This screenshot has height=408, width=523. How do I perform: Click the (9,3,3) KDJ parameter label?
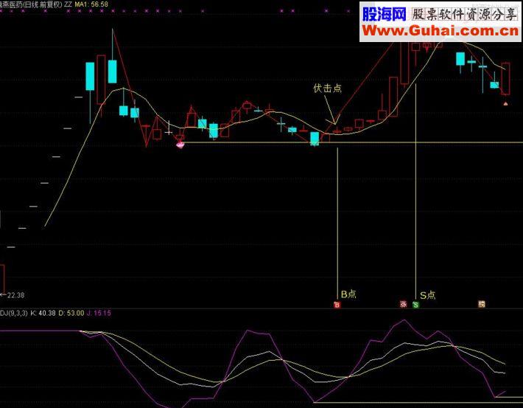tap(18, 313)
